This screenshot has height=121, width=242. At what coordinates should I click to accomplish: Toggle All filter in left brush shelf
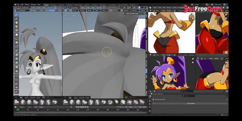click(x=21, y=98)
